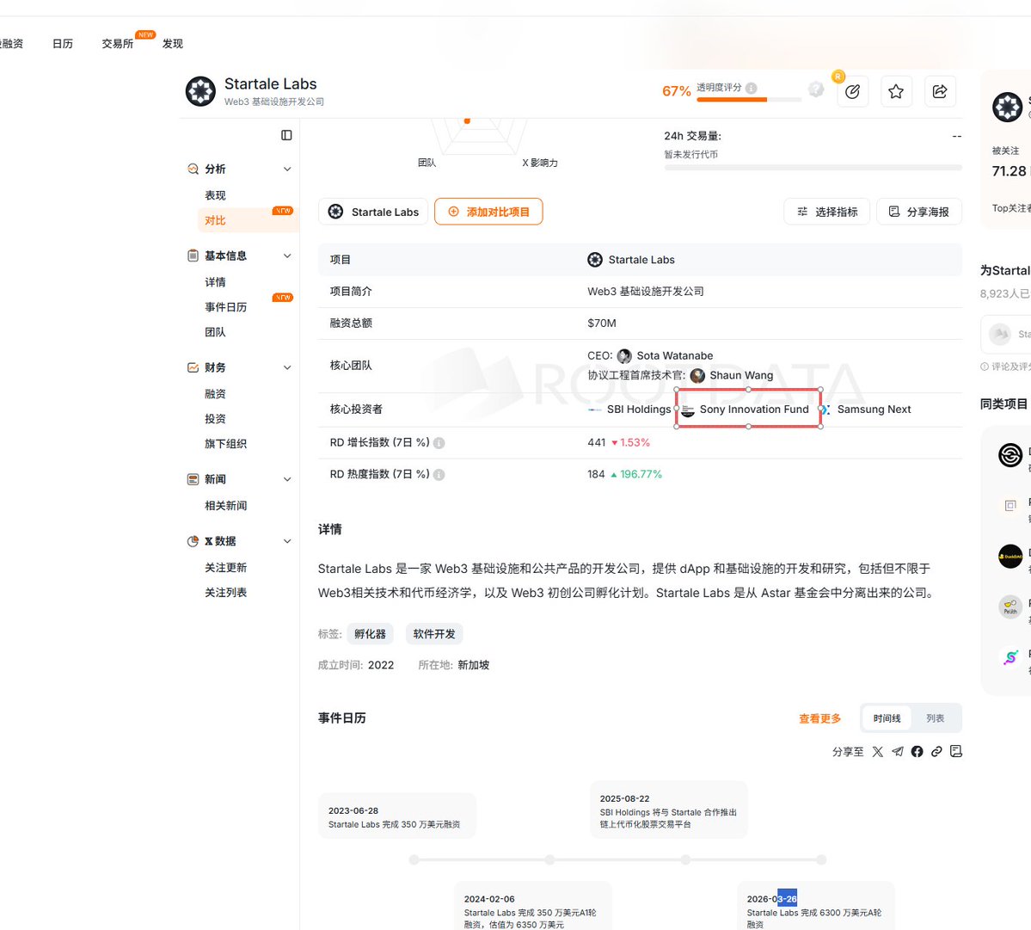The height and width of the screenshot is (930, 1031).
Task: Collapse the 财务 sidebar section
Action: point(287,367)
